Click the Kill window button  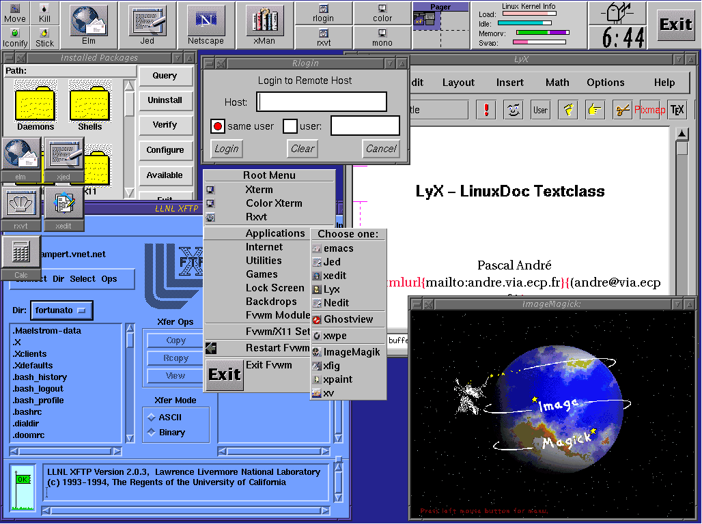point(44,14)
